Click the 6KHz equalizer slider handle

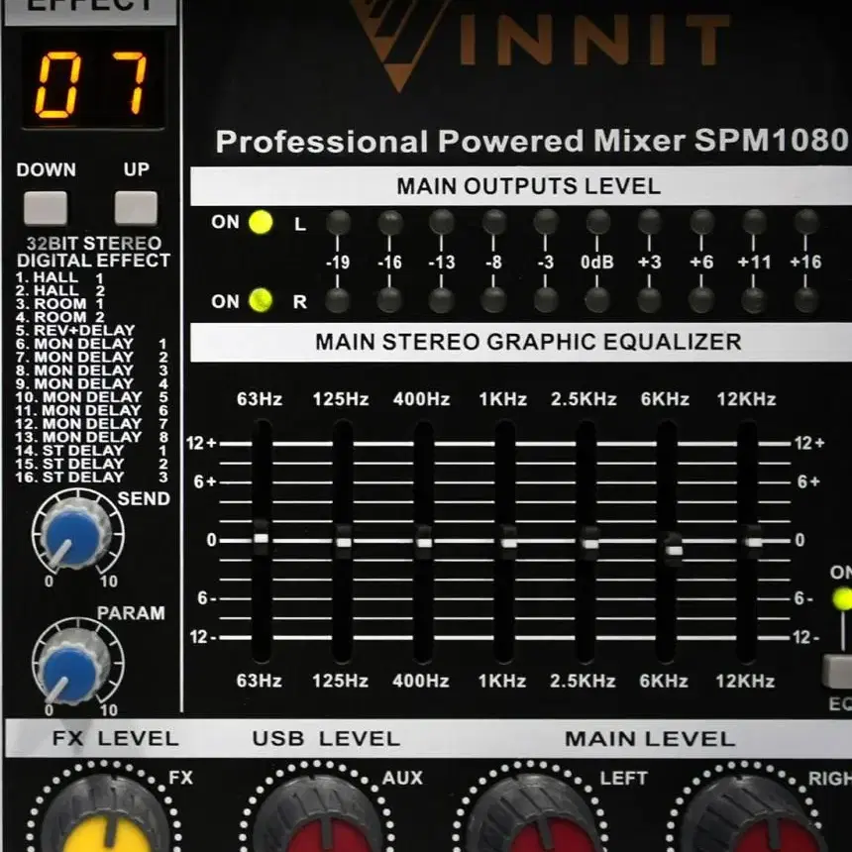tap(674, 550)
